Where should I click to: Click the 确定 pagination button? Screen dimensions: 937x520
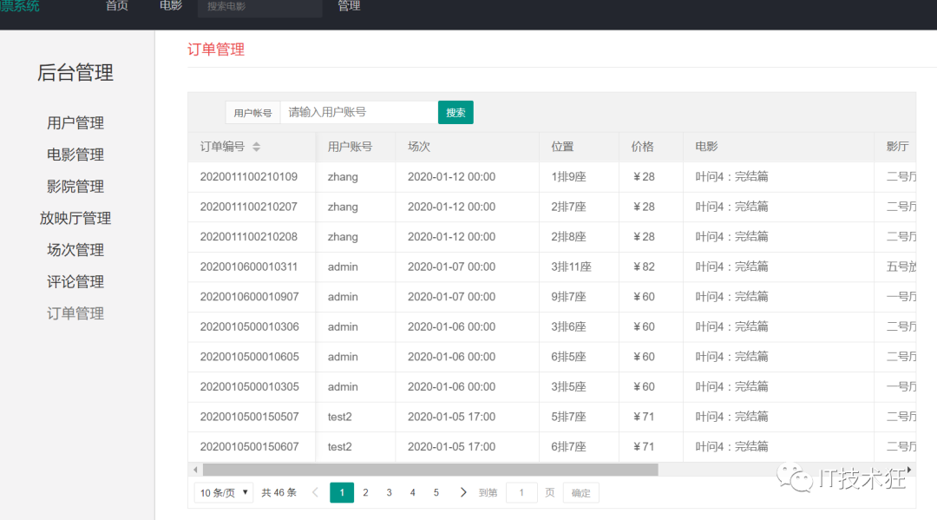coord(580,492)
